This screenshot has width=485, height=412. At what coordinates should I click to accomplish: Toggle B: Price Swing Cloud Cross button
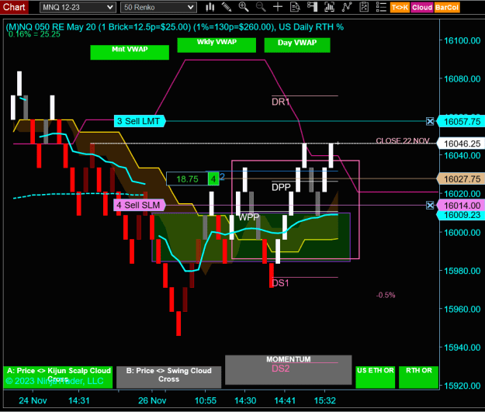point(168,377)
